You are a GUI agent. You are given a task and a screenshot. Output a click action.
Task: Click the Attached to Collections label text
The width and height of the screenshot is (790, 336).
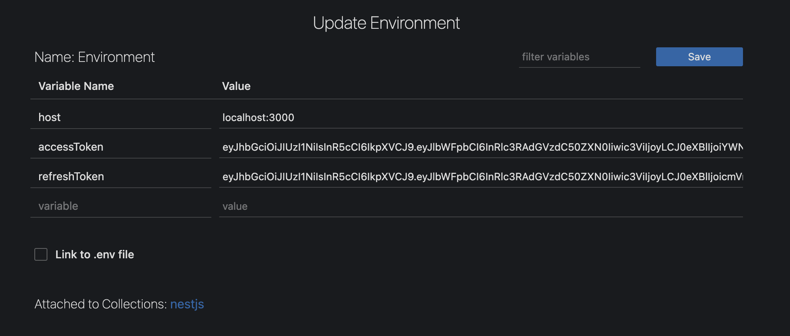click(101, 304)
